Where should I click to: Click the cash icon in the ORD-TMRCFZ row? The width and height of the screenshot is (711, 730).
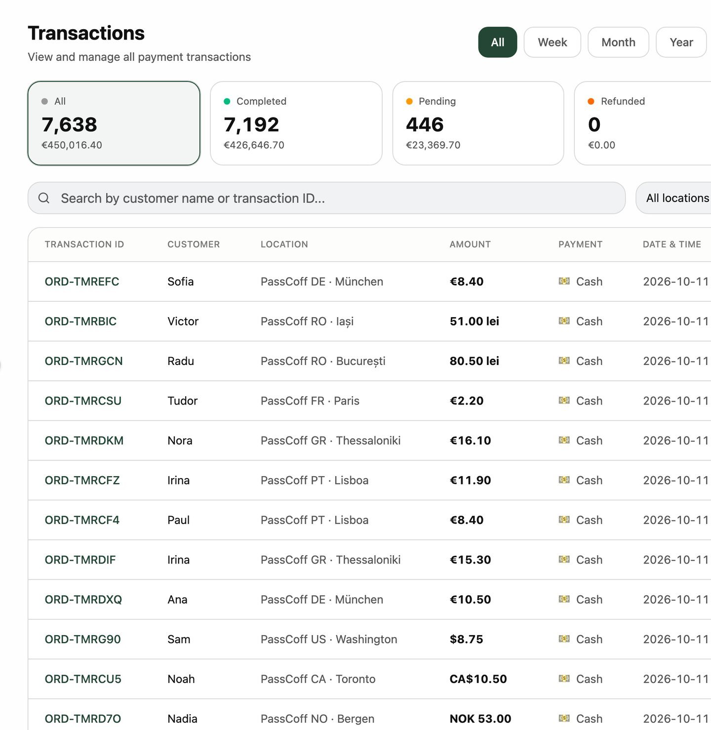coord(564,480)
